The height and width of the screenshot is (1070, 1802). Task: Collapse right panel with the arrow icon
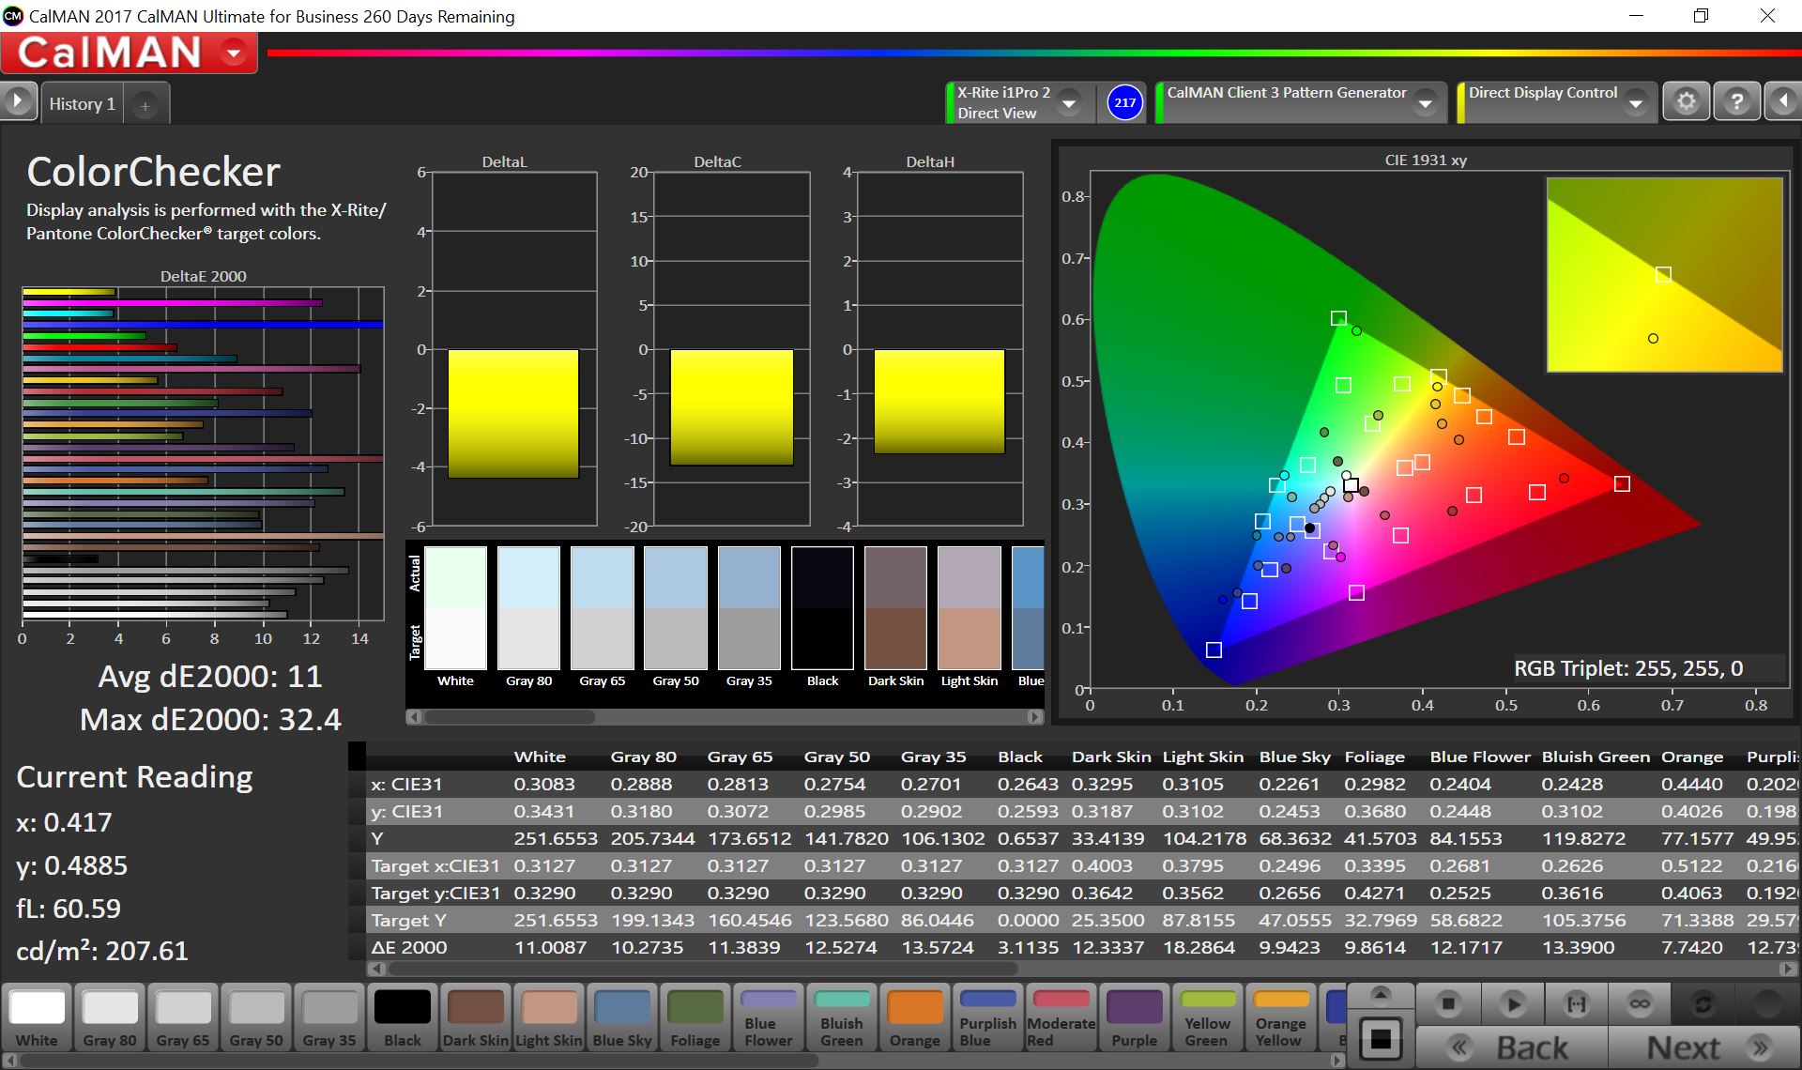tap(1782, 101)
